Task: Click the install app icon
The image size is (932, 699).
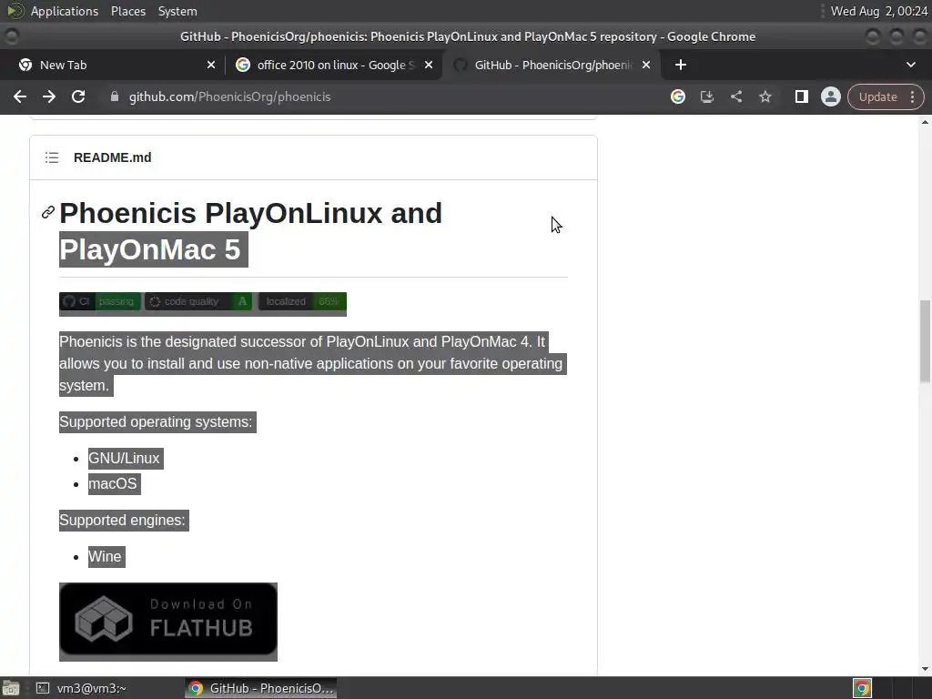Action: click(706, 96)
